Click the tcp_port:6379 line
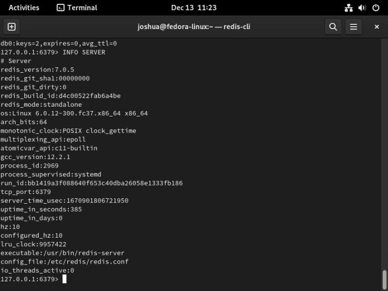Image resolution: width=388 pixels, height=291 pixels. click(x=25, y=192)
